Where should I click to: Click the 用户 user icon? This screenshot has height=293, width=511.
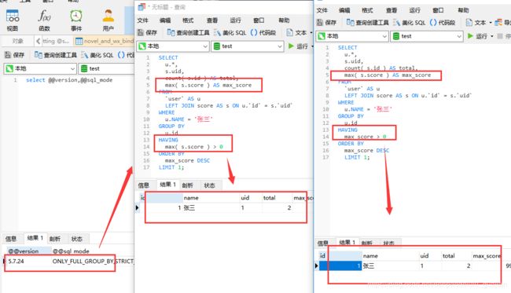coord(108,20)
